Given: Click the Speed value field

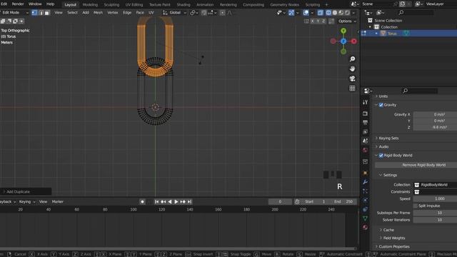Looking at the screenshot, I should coord(435,198).
